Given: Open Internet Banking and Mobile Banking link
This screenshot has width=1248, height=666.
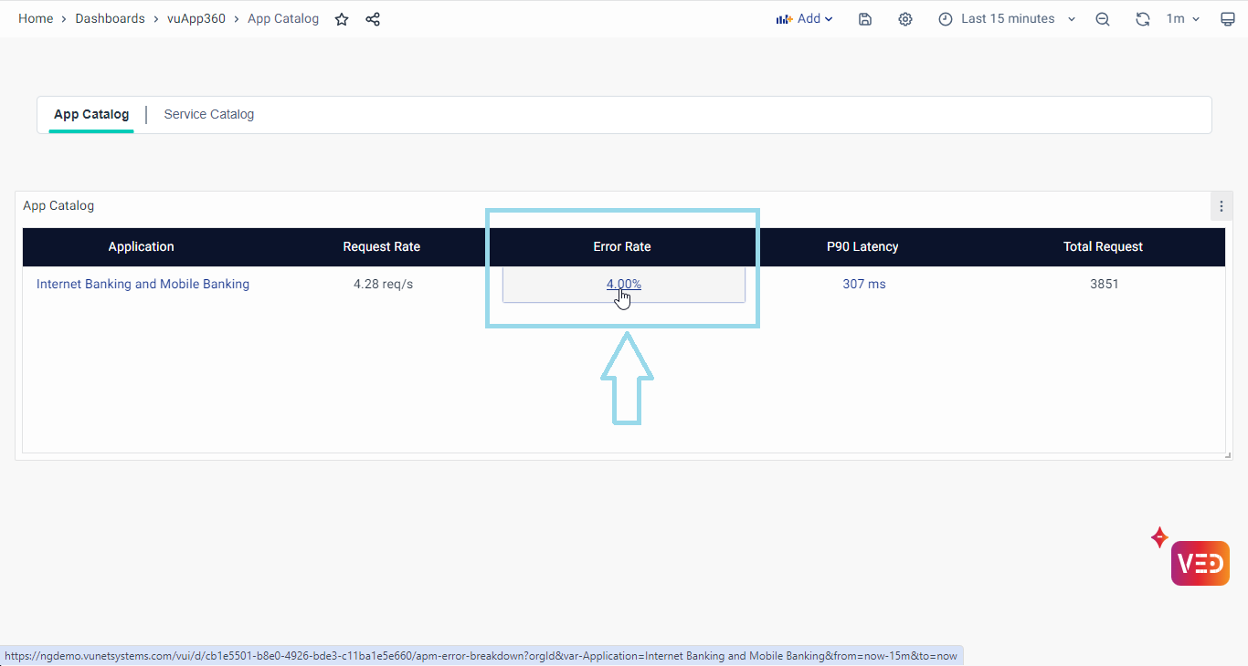Looking at the screenshot, I should pyautogui.click(x=143, y=285).
